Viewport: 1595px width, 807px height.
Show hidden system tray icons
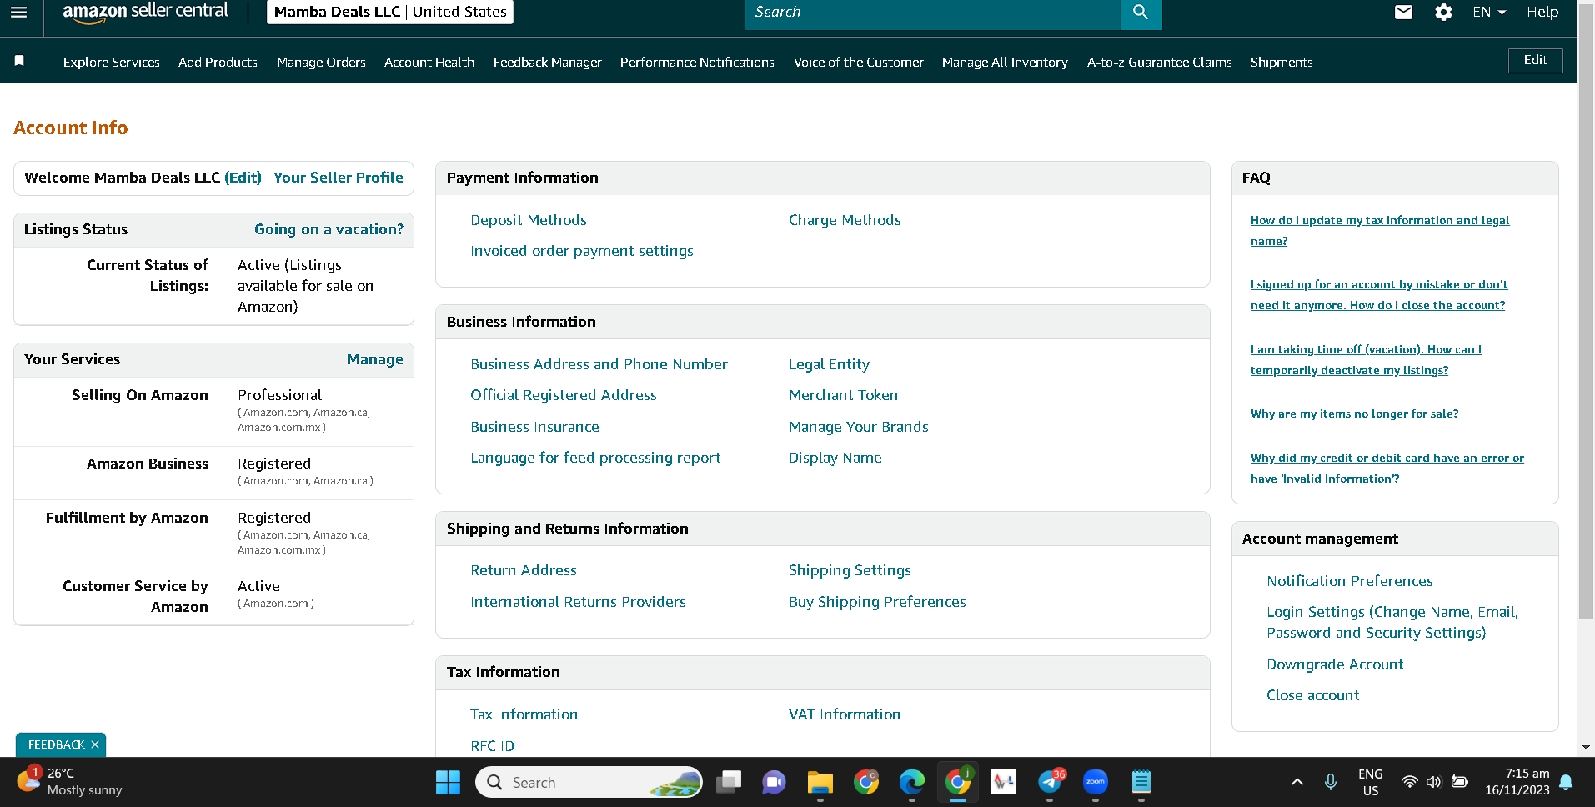coord(1297,782)
